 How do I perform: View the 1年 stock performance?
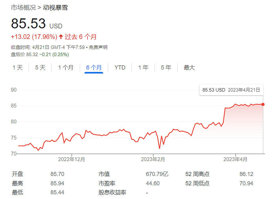tap(143, 67)
